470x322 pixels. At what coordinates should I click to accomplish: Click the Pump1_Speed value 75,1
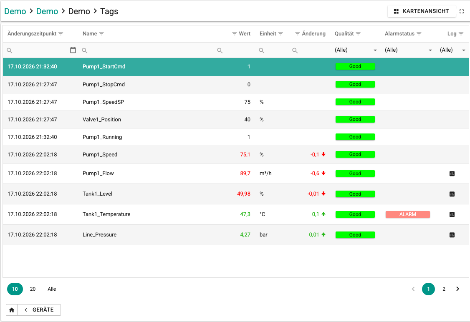[x=245, y=155]
